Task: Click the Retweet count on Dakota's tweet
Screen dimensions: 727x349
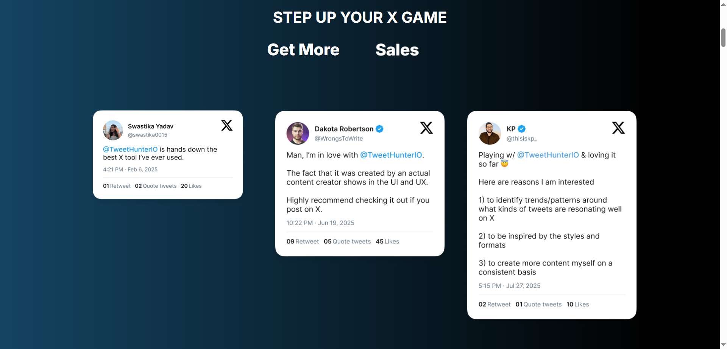Action: click(302, 241)
